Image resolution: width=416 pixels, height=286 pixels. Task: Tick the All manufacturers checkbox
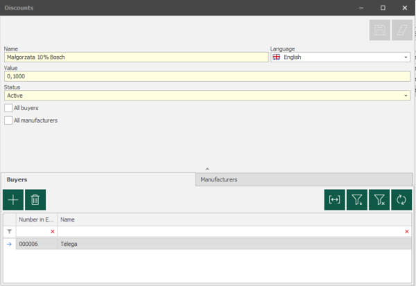tap(8, 120)
